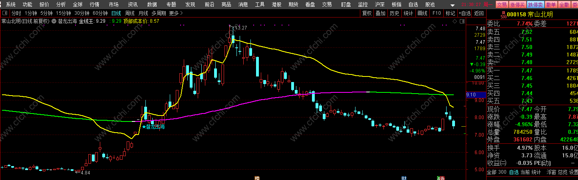Open the 资讯 menu

[x=133, y=5]
